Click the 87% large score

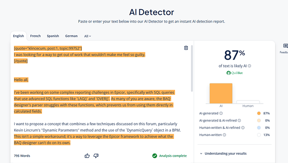point(235,55)
